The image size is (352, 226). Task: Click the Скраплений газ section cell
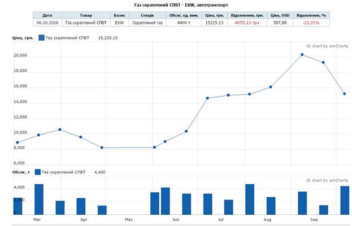tap(147, 23)
